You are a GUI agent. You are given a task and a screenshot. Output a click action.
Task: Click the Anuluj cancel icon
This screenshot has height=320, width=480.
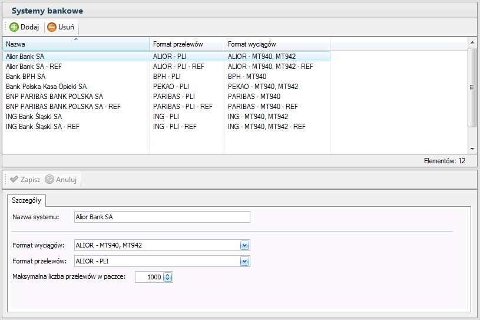[x=49, y=179]
